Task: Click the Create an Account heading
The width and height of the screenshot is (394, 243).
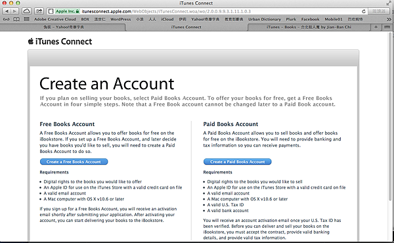Action: 107,83
